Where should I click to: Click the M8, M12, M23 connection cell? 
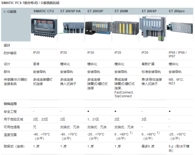click(176, 81)
